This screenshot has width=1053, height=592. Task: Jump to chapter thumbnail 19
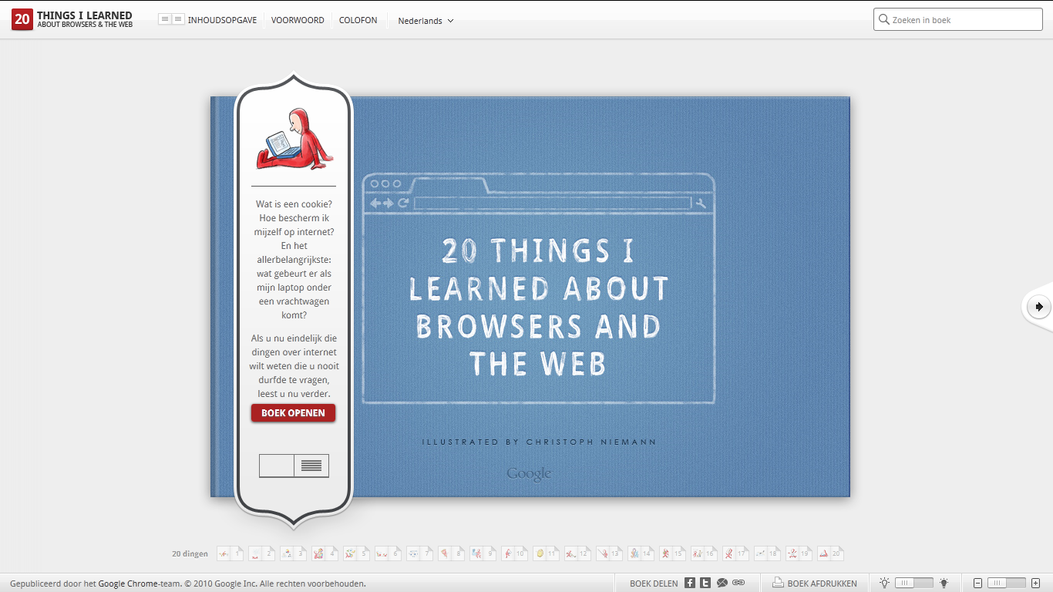(799, 553)
